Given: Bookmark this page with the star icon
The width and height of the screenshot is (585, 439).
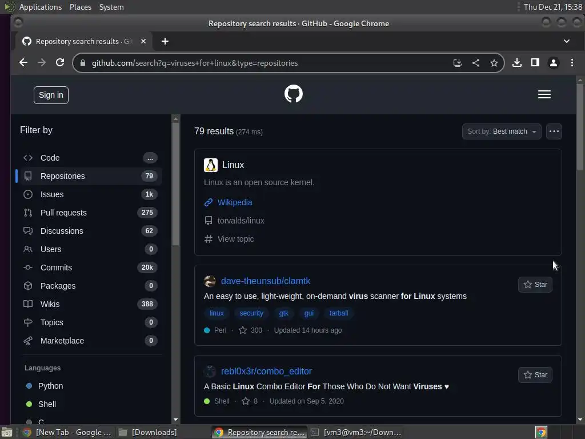Looking at the screenshot, I should tap(494, 63).
